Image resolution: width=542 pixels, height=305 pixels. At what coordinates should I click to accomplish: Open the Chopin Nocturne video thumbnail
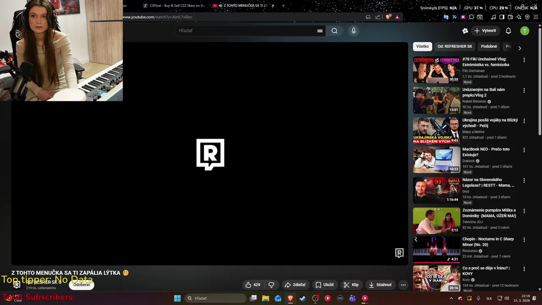coord(437,250)
